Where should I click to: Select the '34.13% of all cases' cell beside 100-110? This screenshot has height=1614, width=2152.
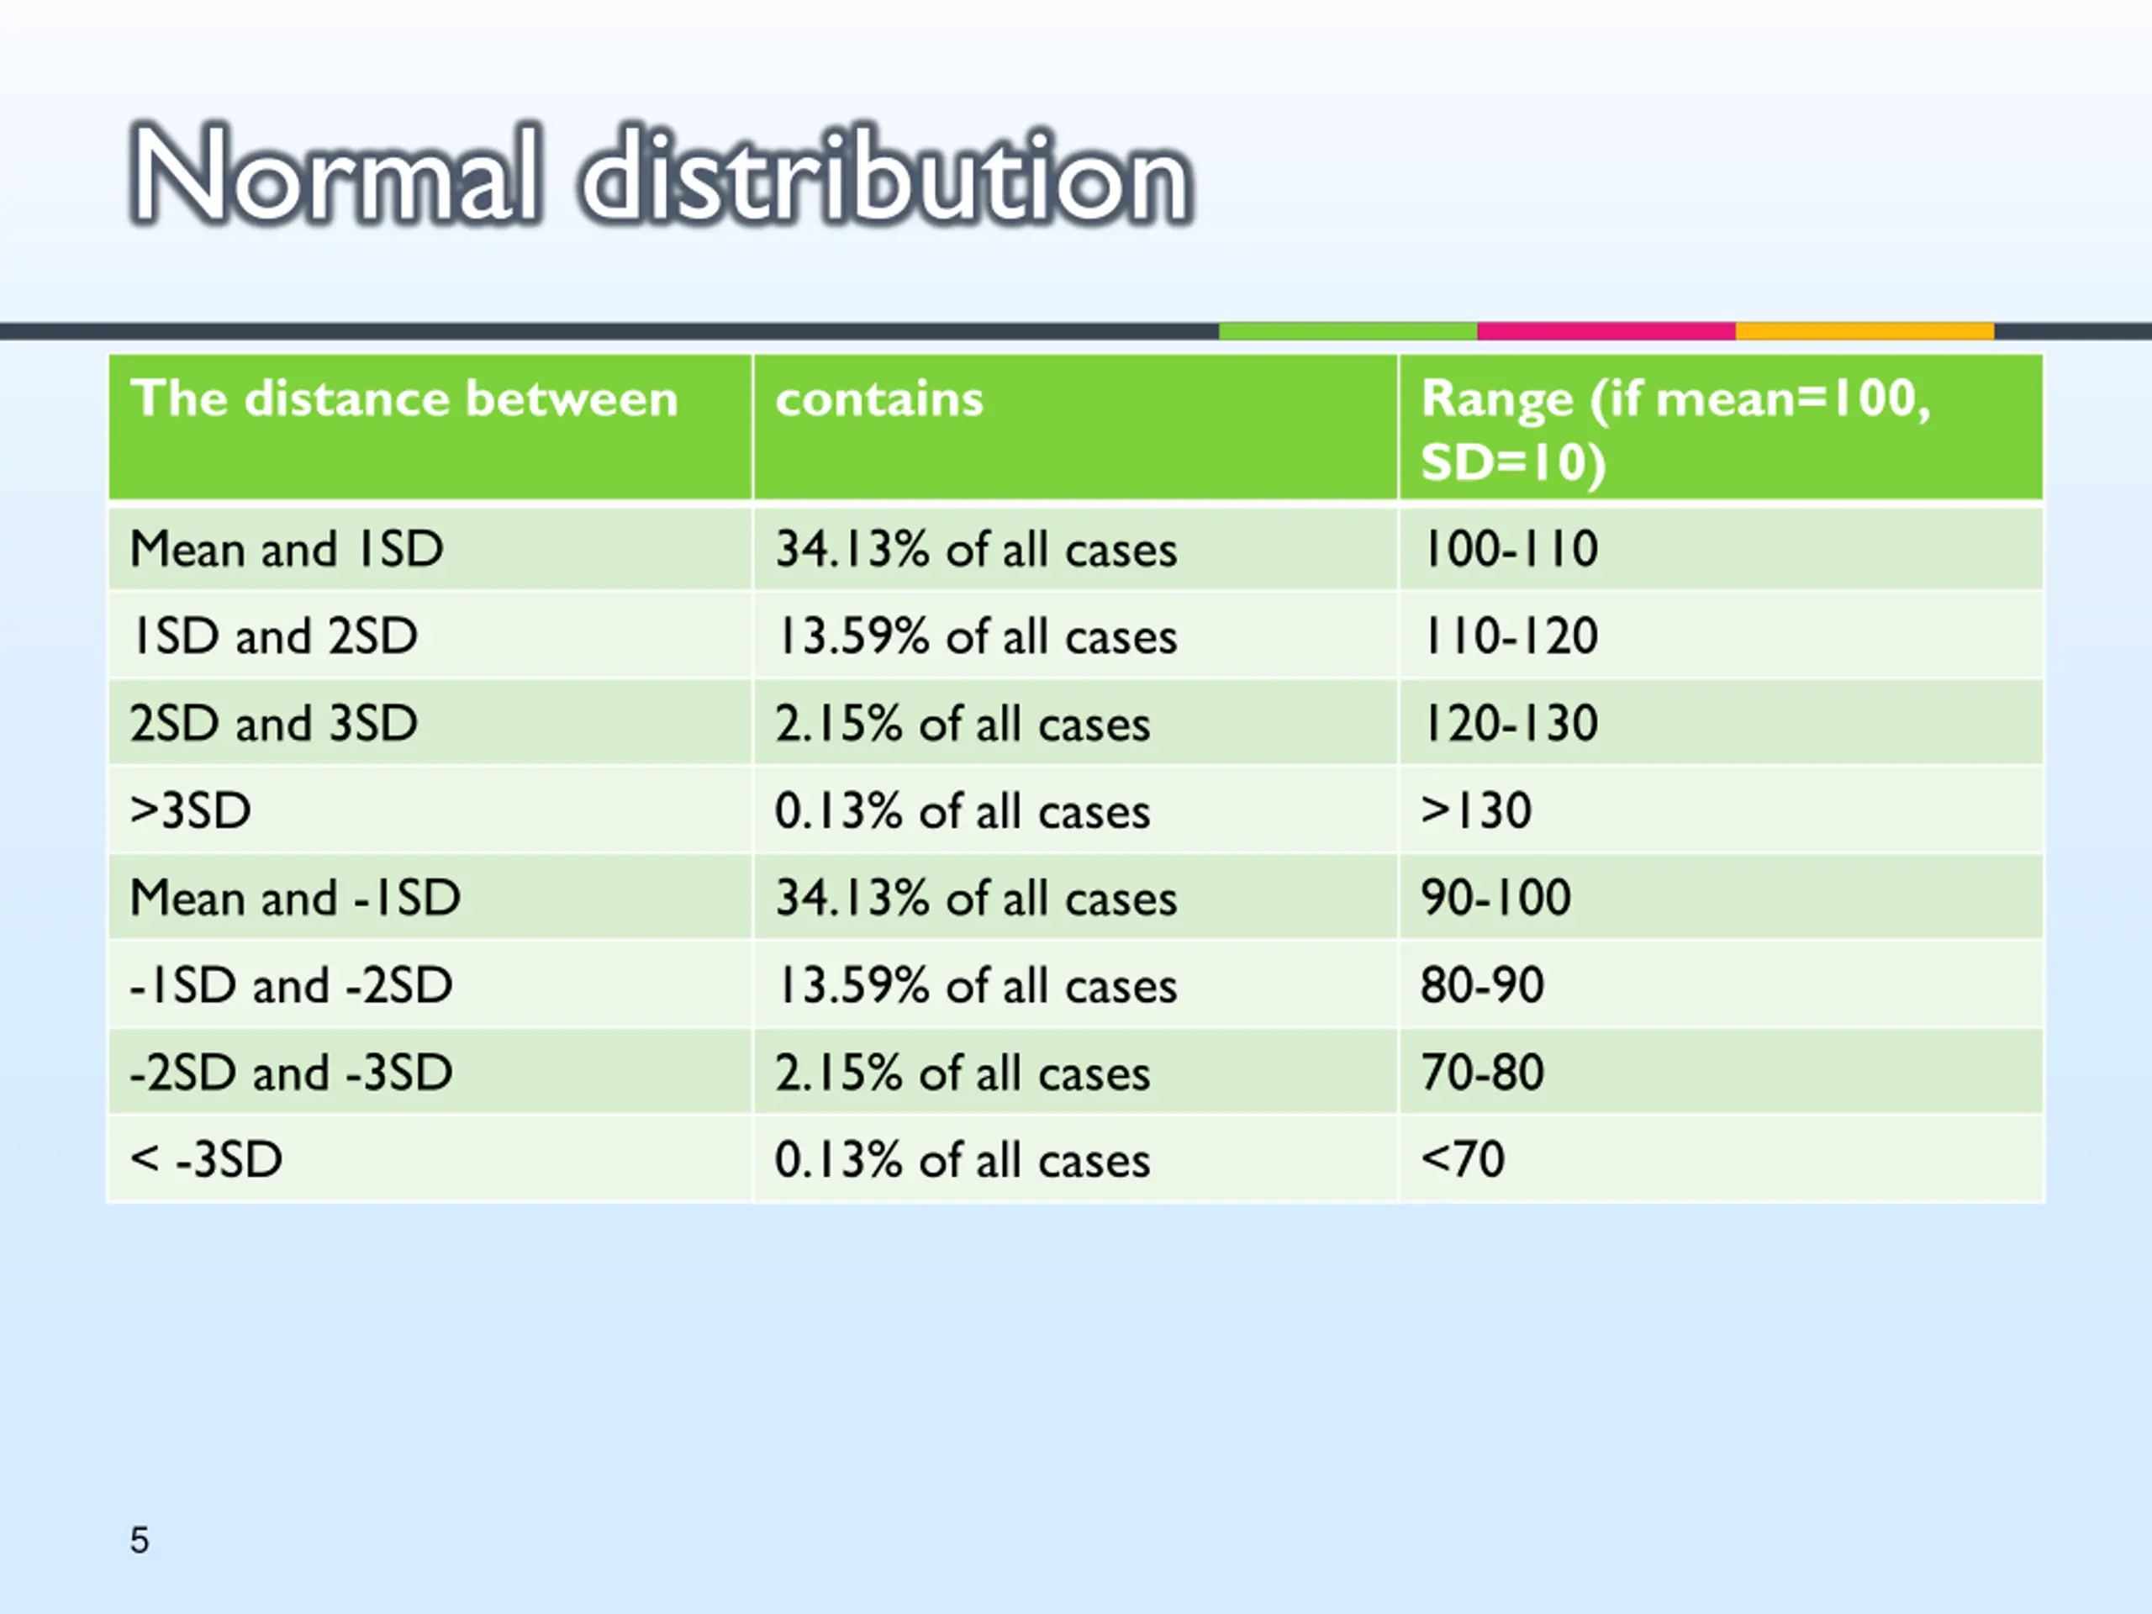tap(1076, 549)
